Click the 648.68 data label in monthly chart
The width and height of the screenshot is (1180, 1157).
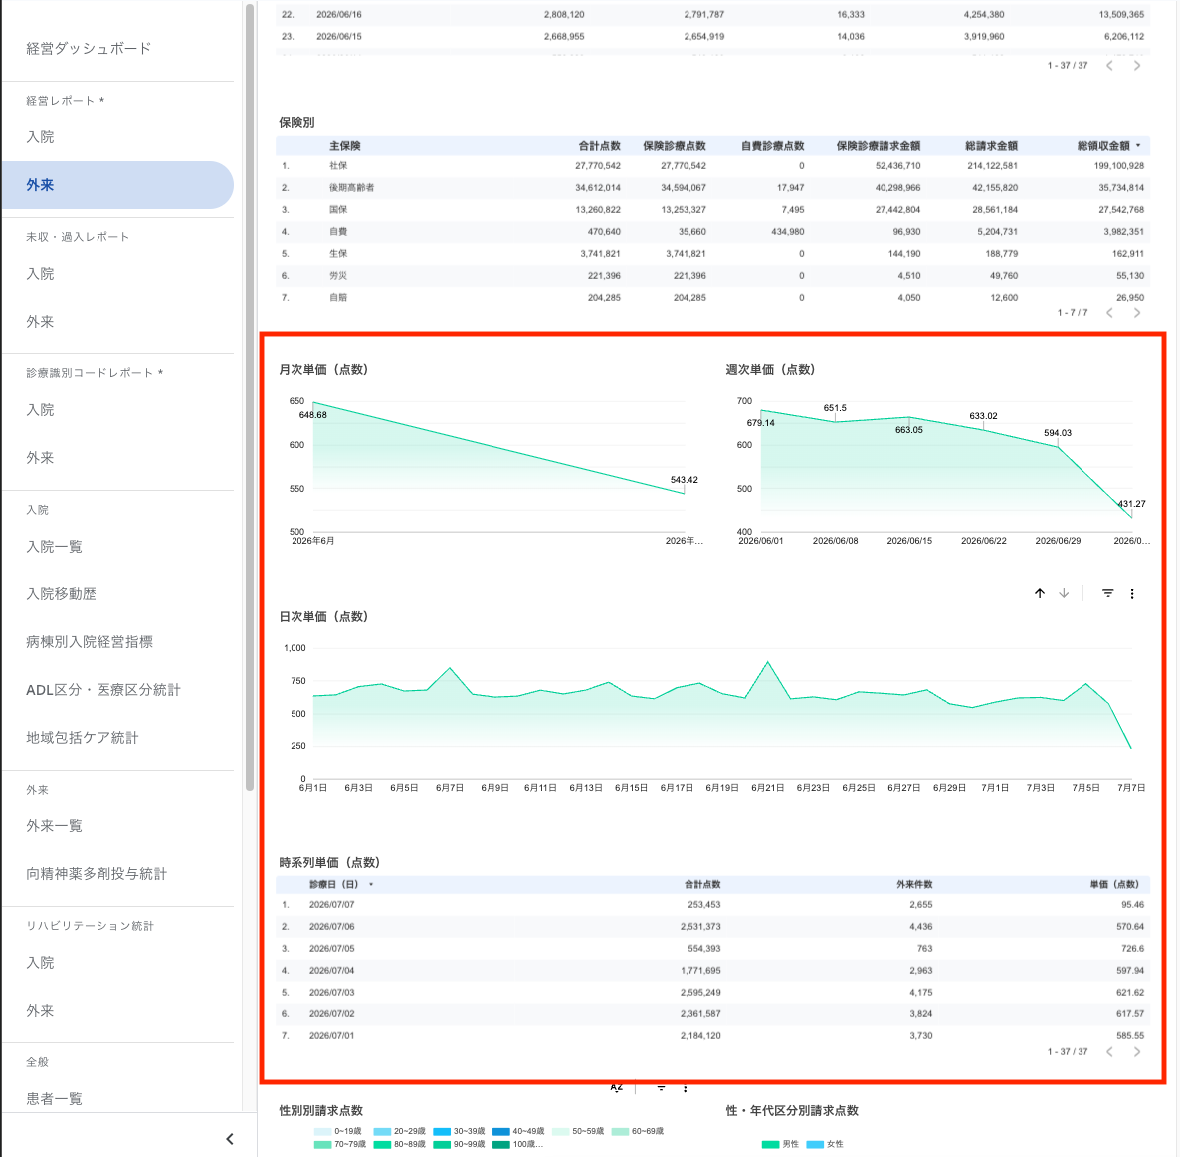click(313, 415)
